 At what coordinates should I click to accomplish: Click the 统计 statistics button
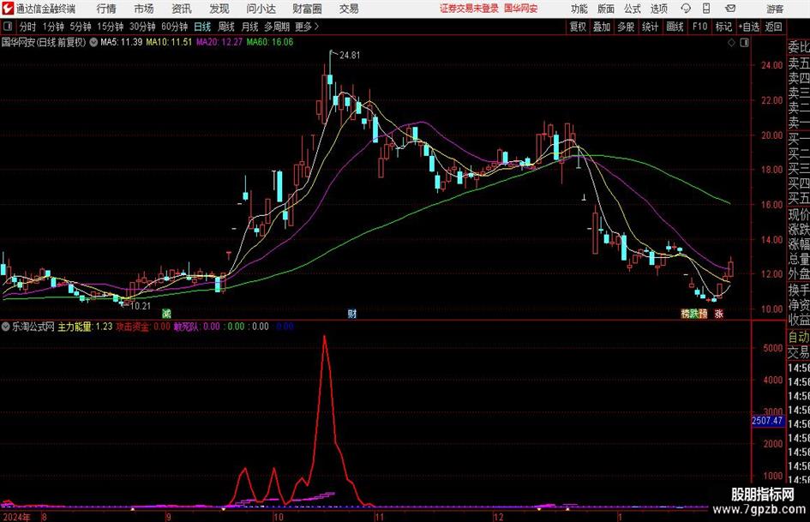(x=651, y=27)
